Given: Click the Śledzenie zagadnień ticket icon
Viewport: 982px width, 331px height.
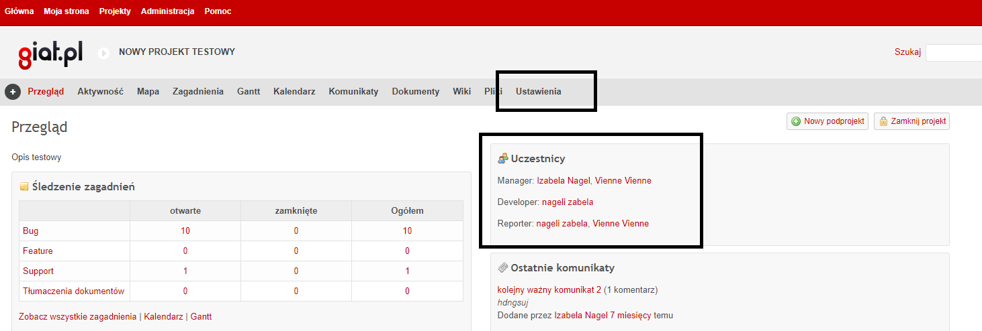Looking at the screenshot, I should pos(24,187).
